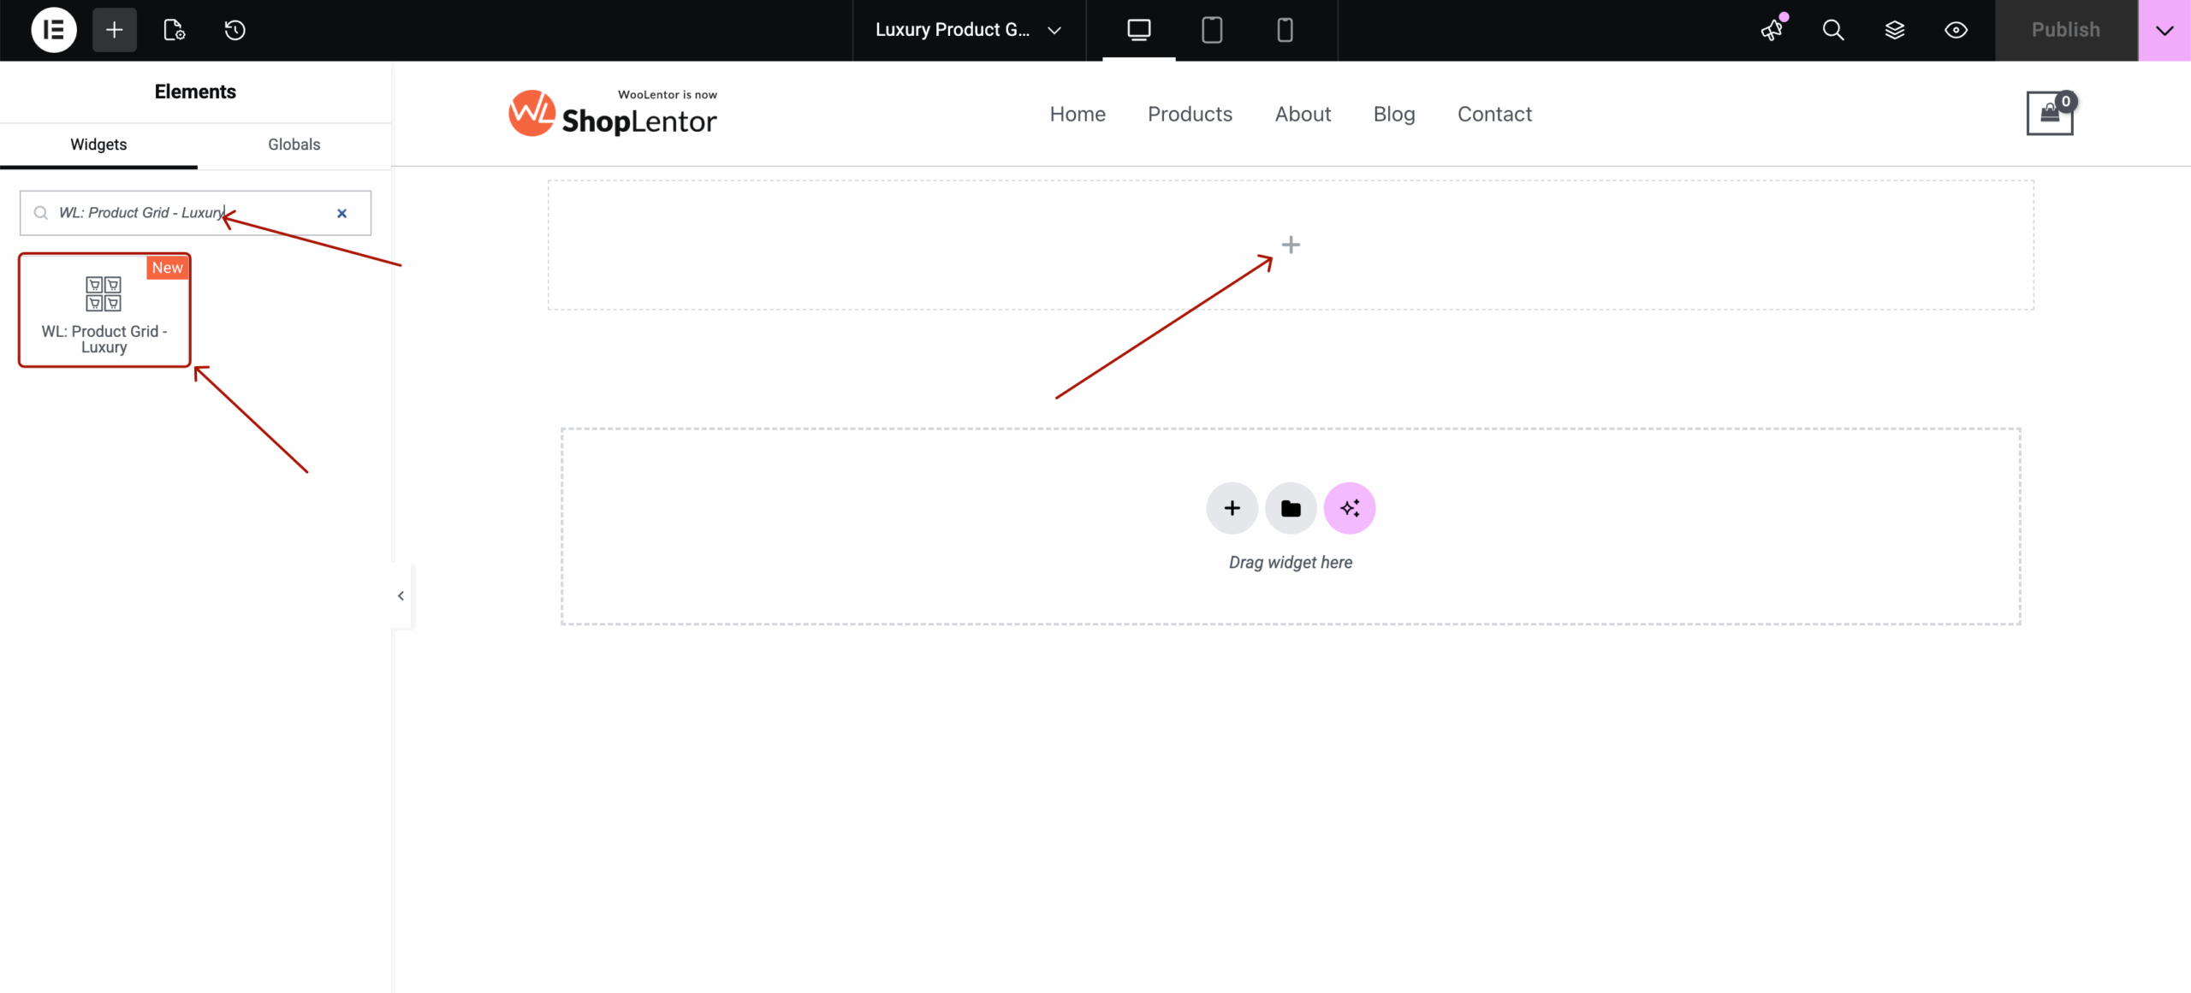This screenshot has width=2191, height=993.
Task: Open the Structure navigator panel
Action: pos(1895,29)
